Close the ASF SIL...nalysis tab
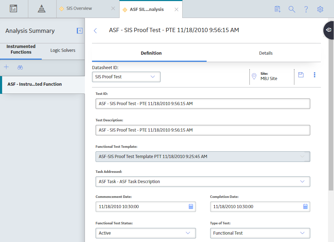 [x=176, y=10]
